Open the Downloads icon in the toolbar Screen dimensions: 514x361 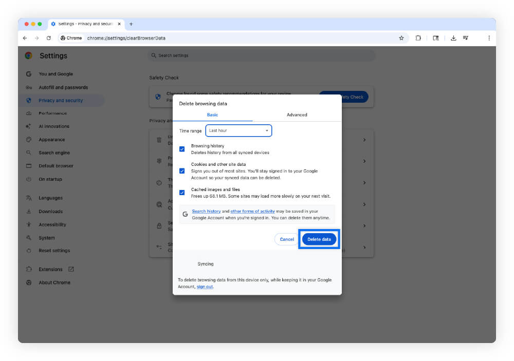[x=453, y=37]
